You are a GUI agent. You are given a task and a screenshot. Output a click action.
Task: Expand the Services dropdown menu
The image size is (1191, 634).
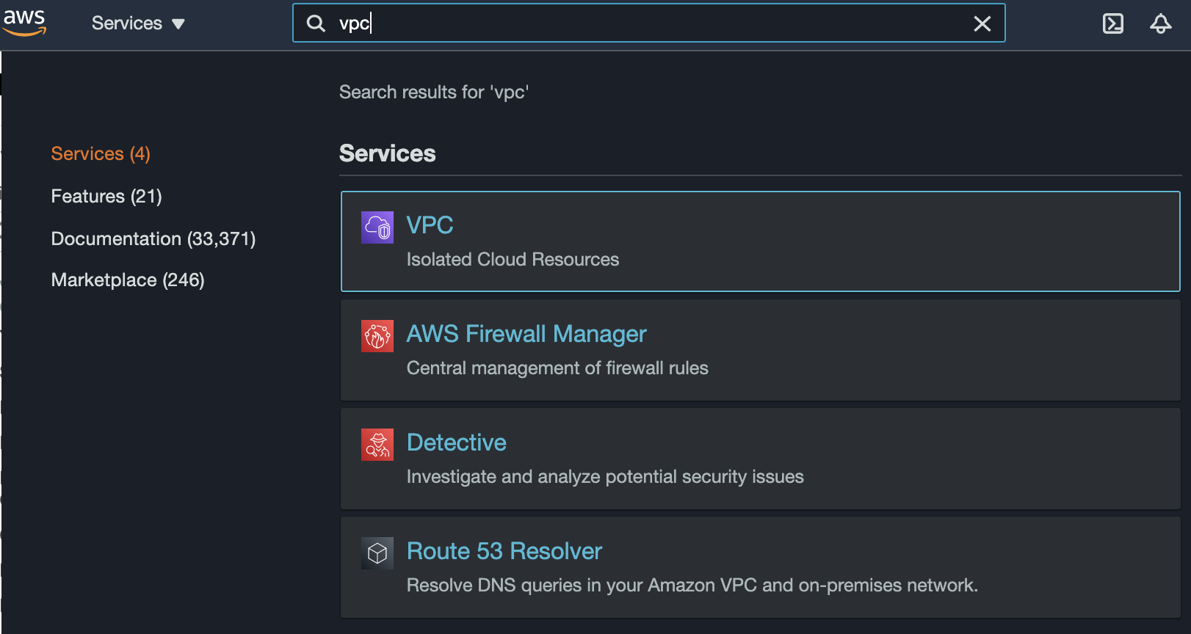tap(138, 23)
